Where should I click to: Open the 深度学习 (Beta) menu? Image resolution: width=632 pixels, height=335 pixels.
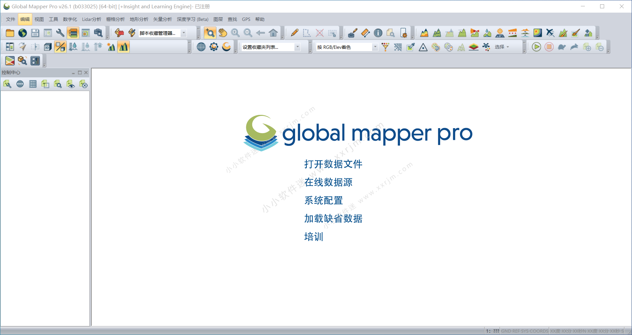pyautogui.click(x=193, y=19)
